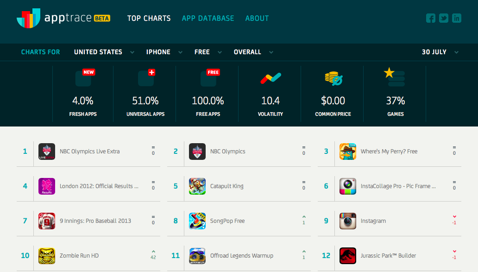478x272 pixels.
Task: Click the Games star icon
Action: (x=394, y=77)
